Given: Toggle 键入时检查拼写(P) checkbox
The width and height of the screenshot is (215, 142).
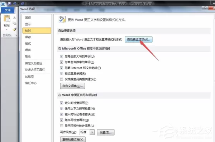Looking at the screenshot, I should click(61, 103).
